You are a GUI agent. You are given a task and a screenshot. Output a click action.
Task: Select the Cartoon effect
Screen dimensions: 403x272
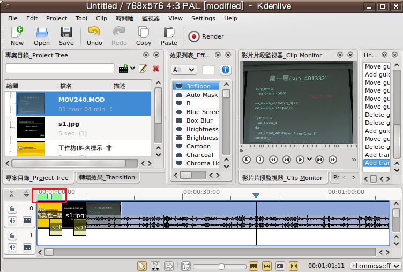[x=197, y=146]
